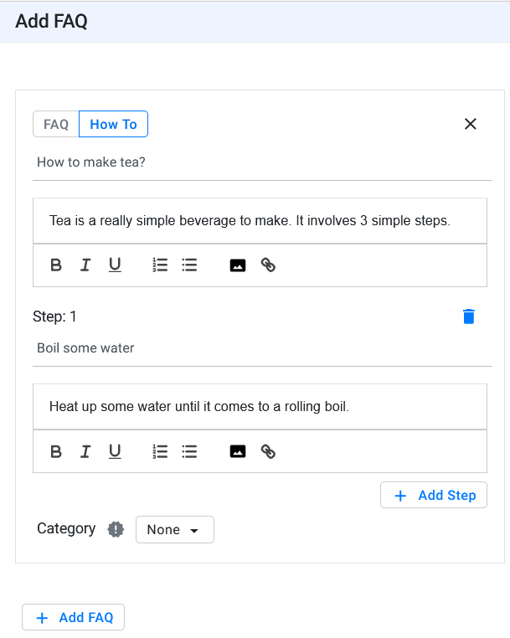Click the Add Step button

[x=434, y=495]
